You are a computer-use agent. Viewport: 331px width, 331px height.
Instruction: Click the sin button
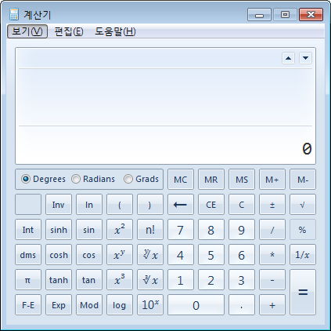(89, 230)
